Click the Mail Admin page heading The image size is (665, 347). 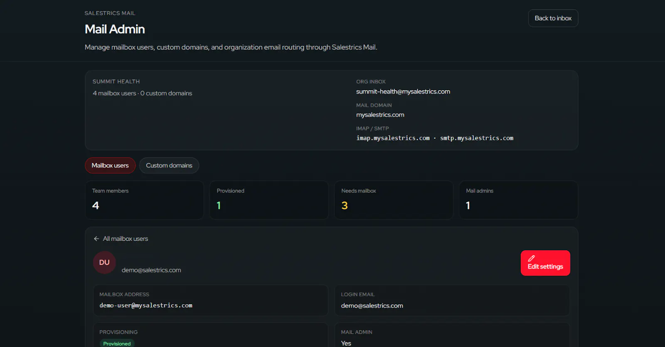[x=115, y=29]
